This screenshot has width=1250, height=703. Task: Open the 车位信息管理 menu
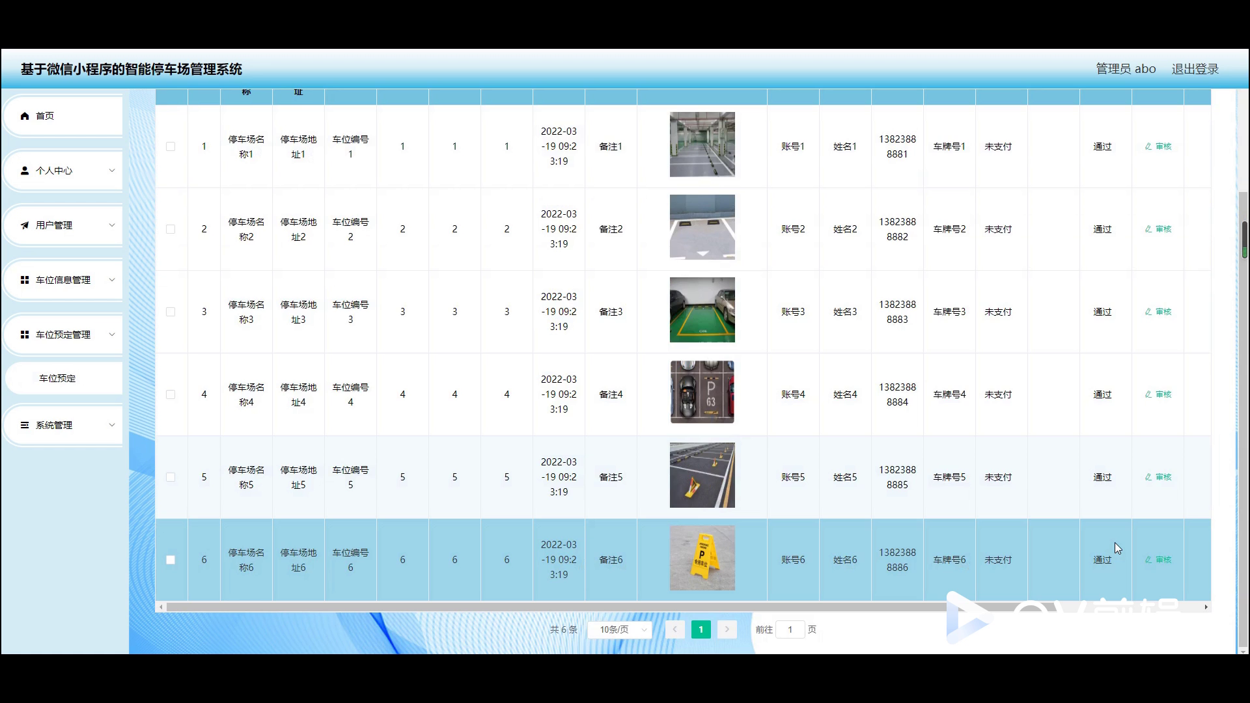click(x=63, y=280)
